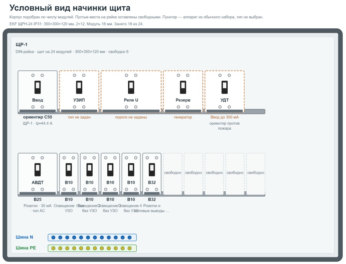This screenshot has width=346, height=264.
Task: Click the switch lever on the B32 breaker
Action: pyautogui.click(x=152, y=170)
